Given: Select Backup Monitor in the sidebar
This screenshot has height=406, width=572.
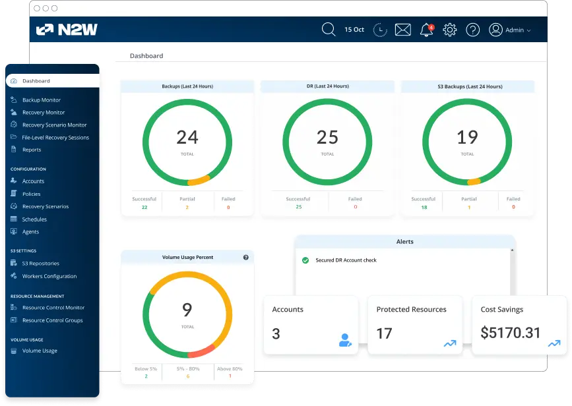Looking at the screenshot, I should (x=41, y=100).
